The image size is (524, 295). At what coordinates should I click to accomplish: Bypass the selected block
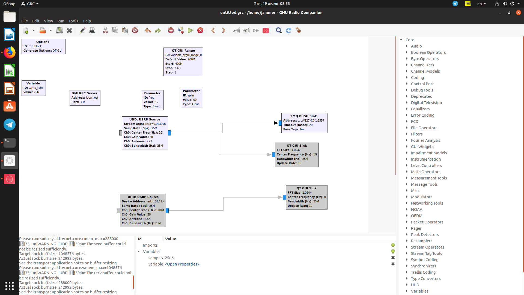256,31
